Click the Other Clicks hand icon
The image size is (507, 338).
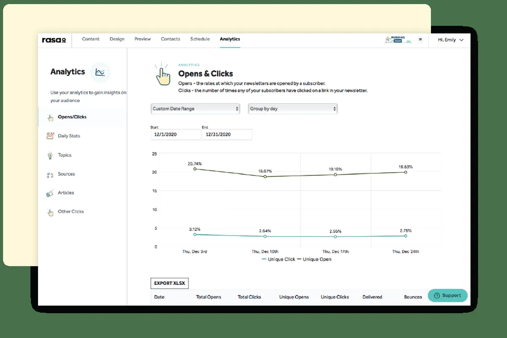click(50, 212)
